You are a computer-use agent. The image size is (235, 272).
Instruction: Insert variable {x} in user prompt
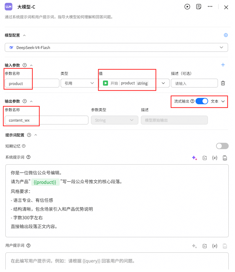pyautogui.click(x=215, y=246)
